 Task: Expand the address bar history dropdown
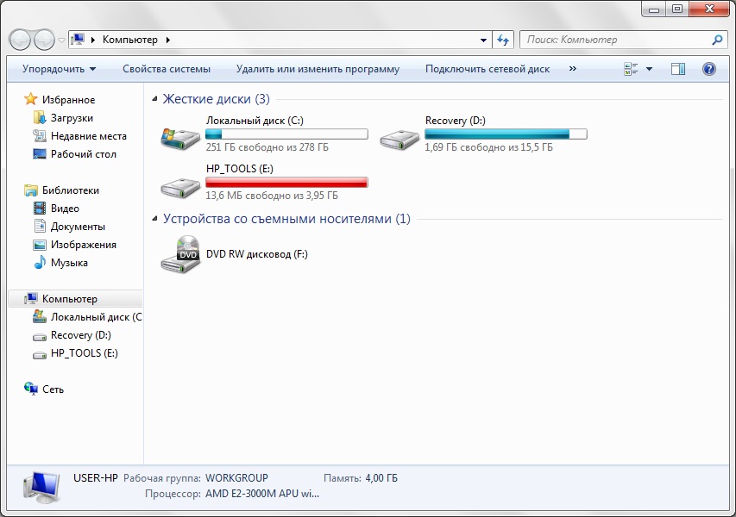[x=483, y=40]
